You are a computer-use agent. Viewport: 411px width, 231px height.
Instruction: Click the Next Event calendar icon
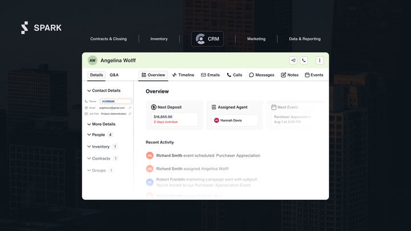click(273, 107)
